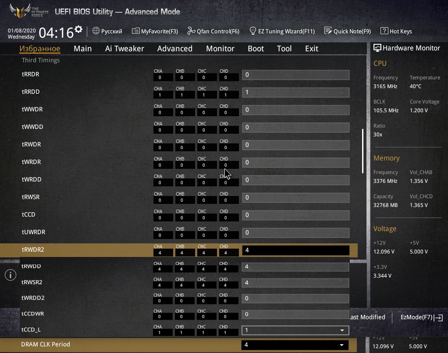Change language via Русский button
448x353 pixels.
[x=111, y=31]
